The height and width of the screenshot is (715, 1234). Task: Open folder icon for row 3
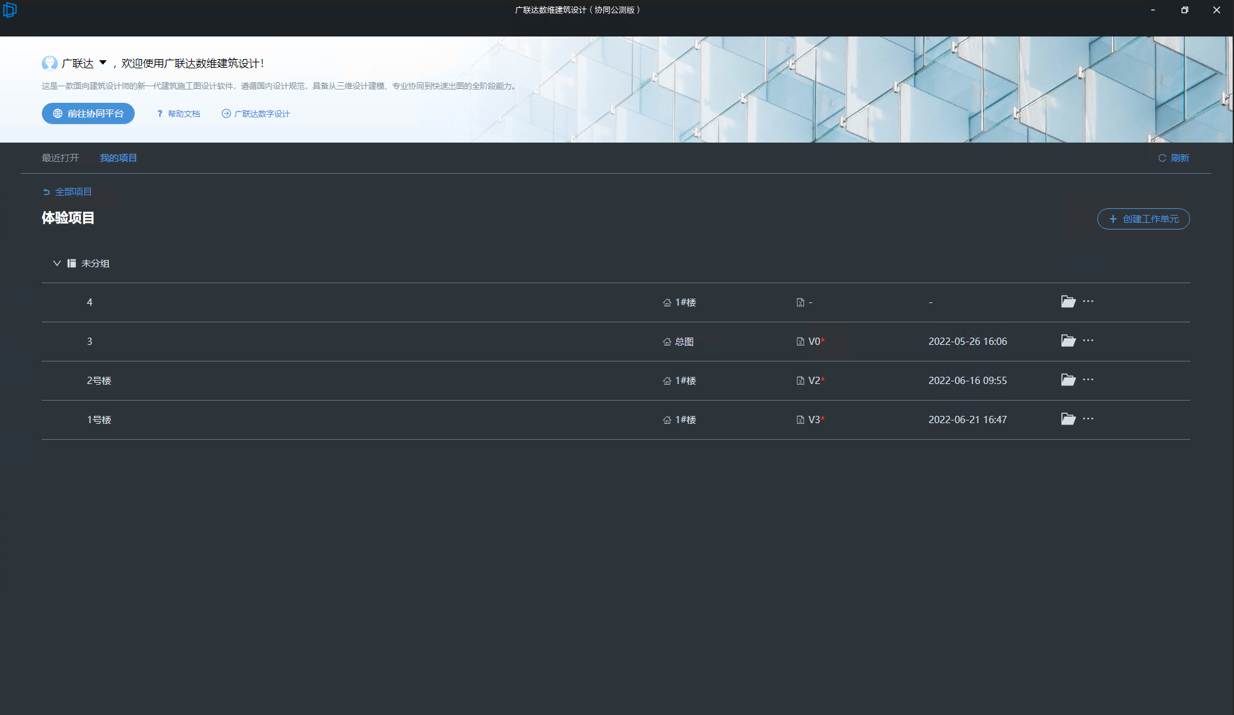1068,341
